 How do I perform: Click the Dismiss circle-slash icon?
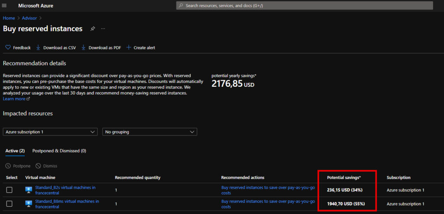pyautogui.click(x=38, y=166)
